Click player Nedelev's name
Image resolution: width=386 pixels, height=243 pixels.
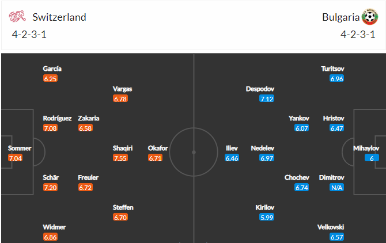click(262, 149)
